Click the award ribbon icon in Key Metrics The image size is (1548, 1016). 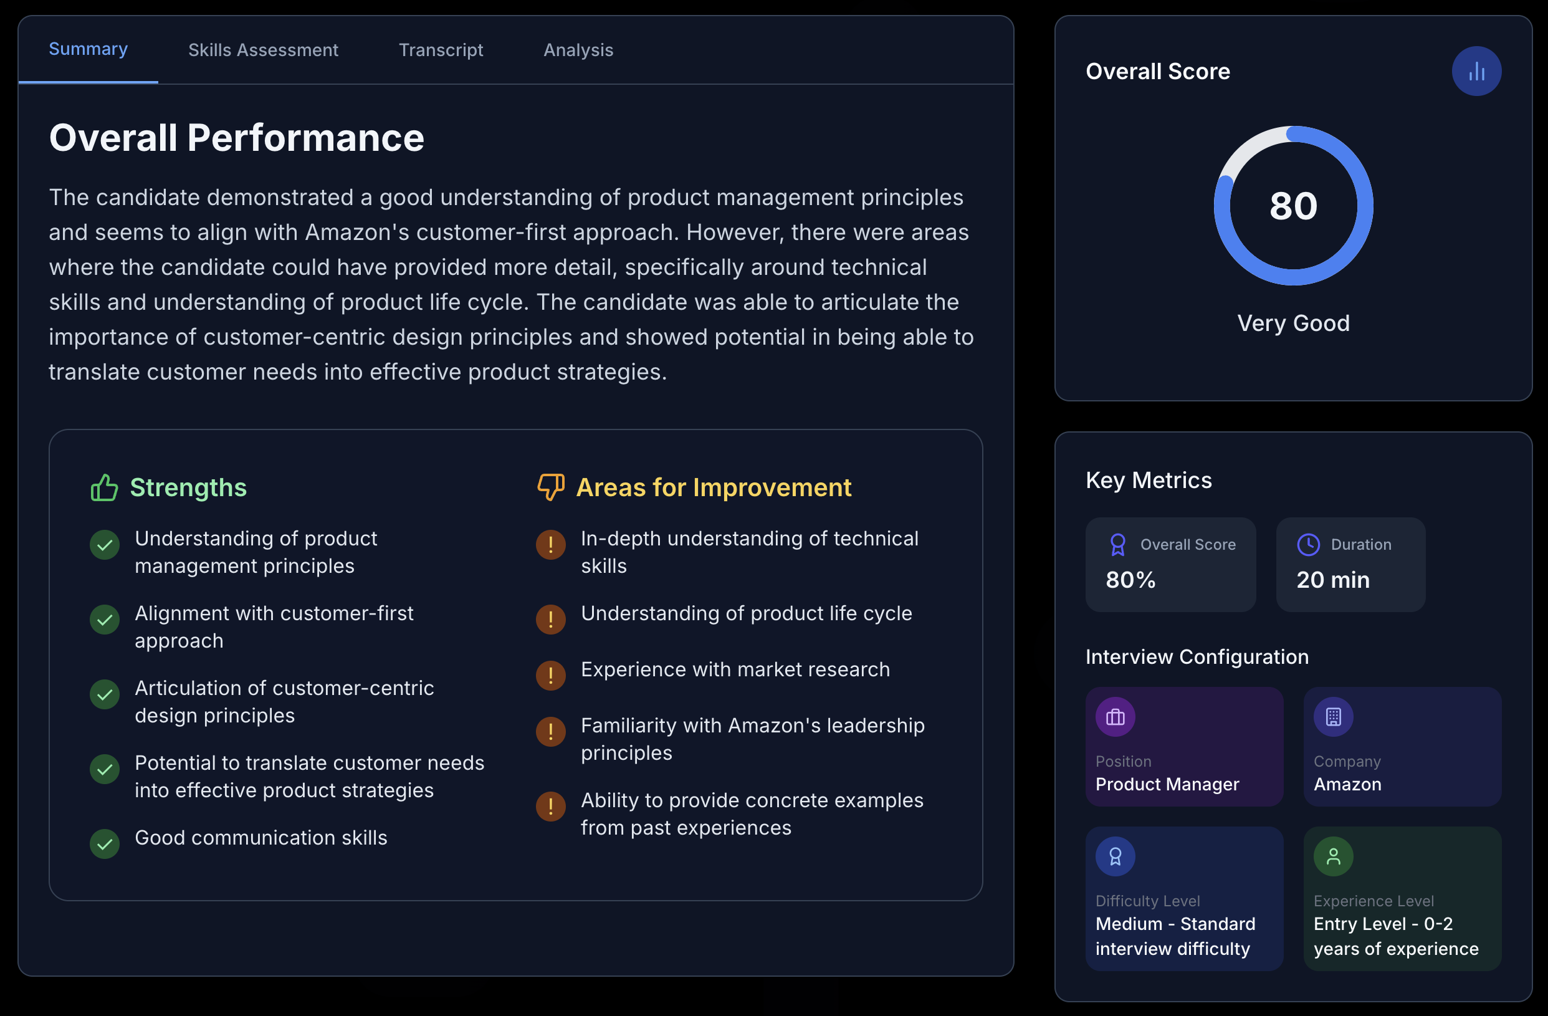tap(1117, 544)
